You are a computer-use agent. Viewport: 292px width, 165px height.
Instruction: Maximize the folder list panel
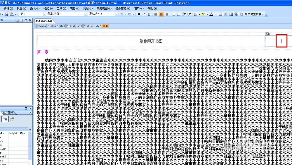pyautogui.click(x=26, y=20)
